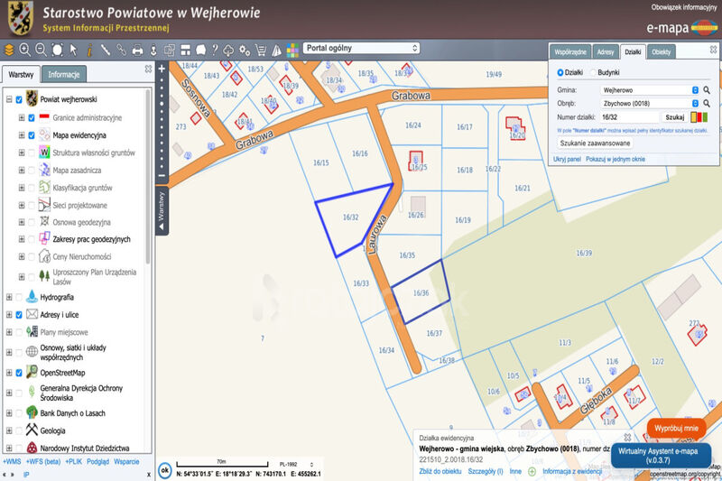722x481 pixels.
Task: Click the Szukaj button
Action: [x=674, y=117]
